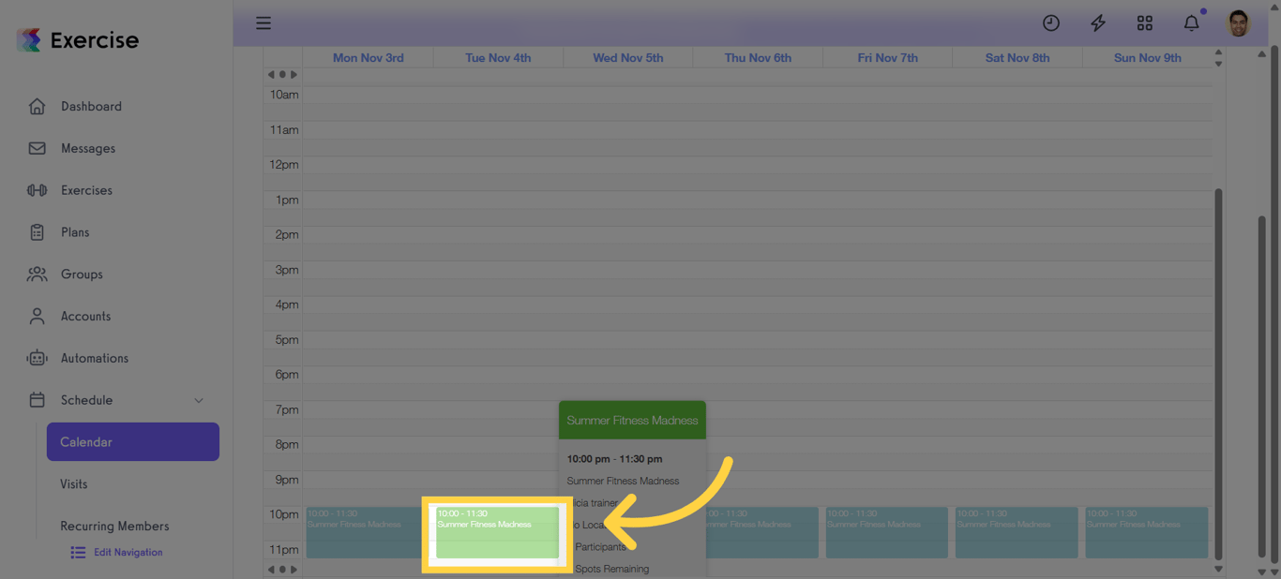
Task: Click the Sat Nov 8th column header
Action: (x=1017, y=57)
